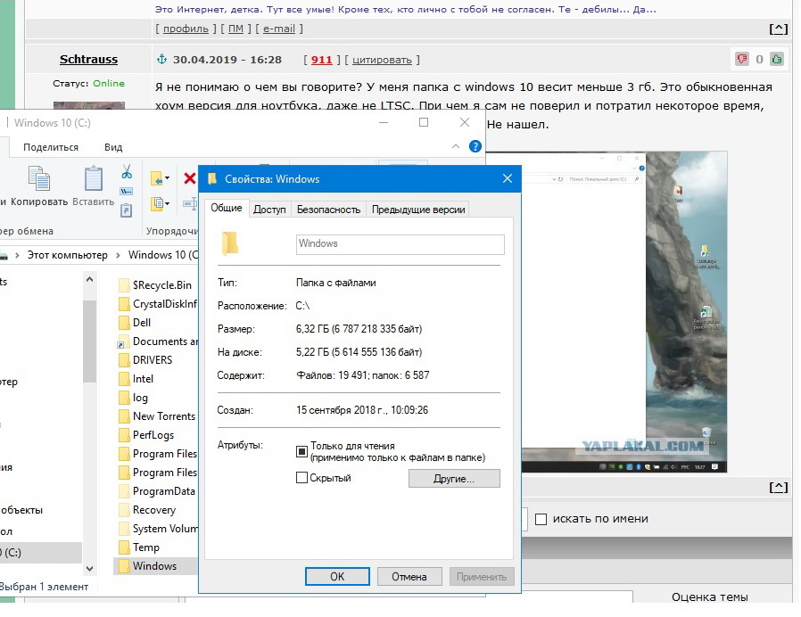Image resolution: width=801 pixels, height=617 pixels.
Task: Click the Copy icon in Explorer ribbon
Action: [x=39, y=178]
